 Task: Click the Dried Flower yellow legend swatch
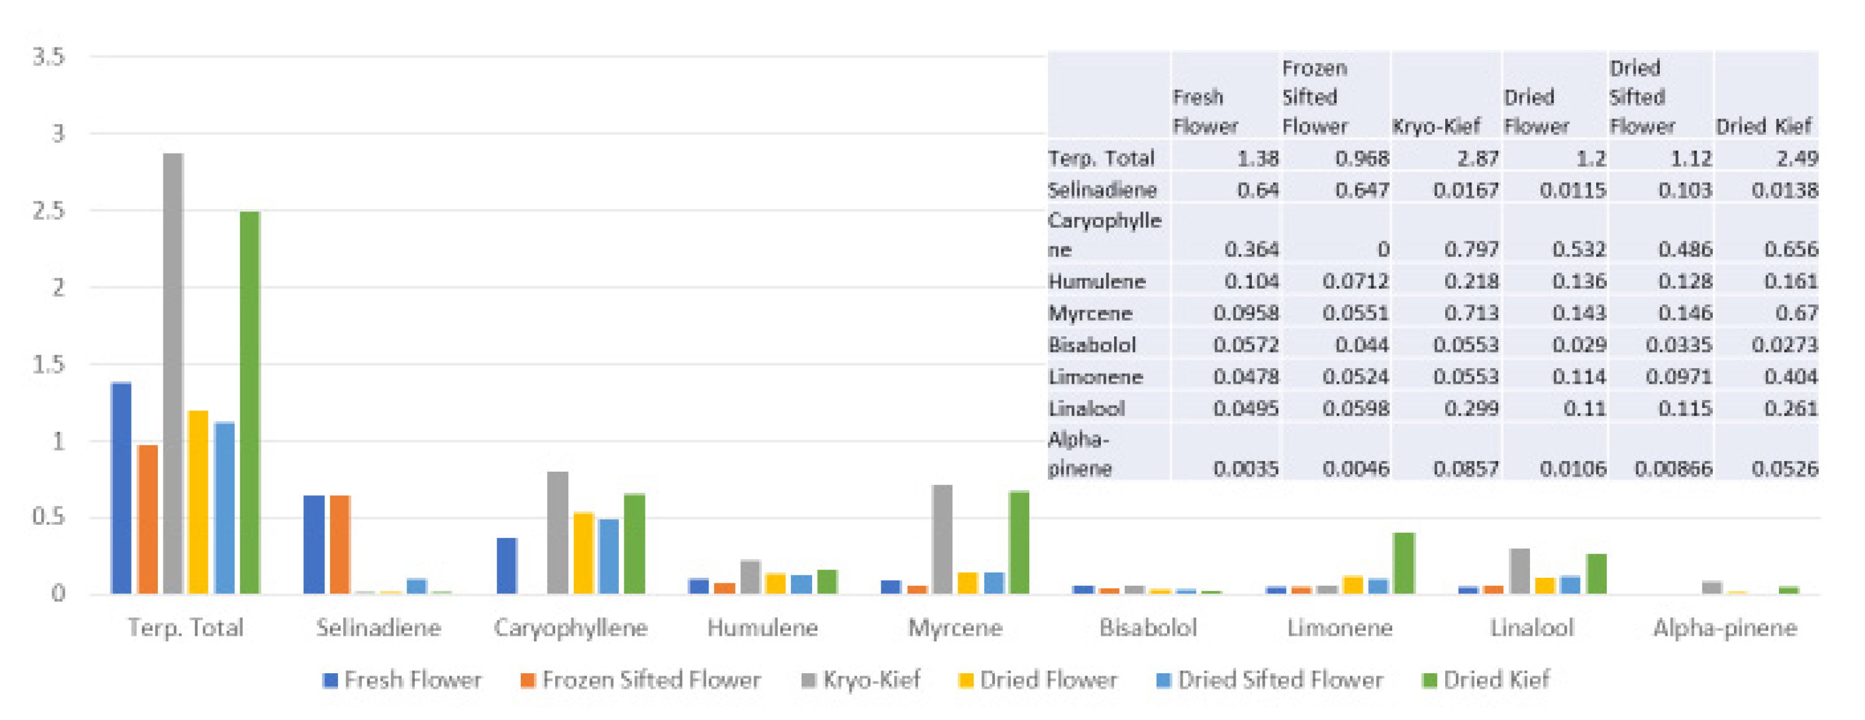[965, 680]
